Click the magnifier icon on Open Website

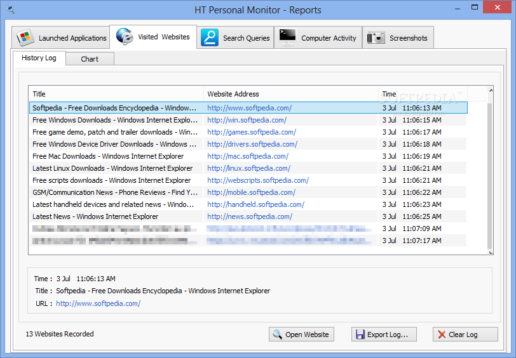pos(278,335)
